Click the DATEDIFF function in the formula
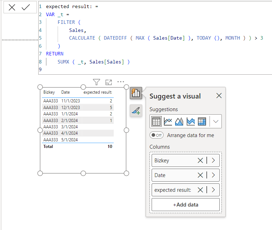This screenshot has height=230, width=272. (x=115, y=38)
